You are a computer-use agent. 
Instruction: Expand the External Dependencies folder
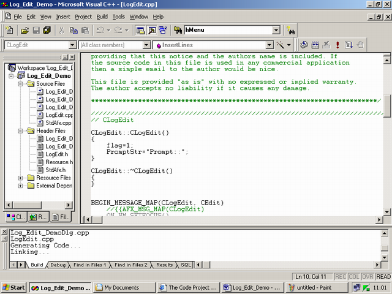click(x=20, y=186)
